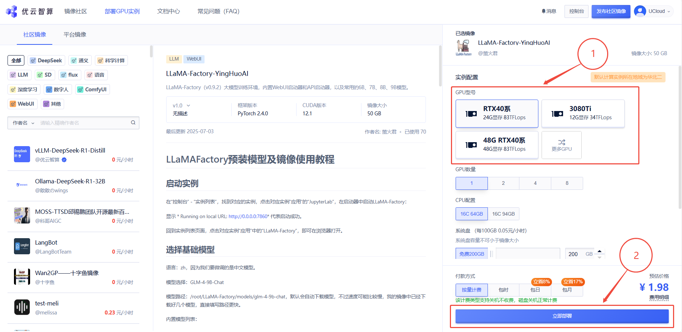Viewport: 682px width, 332px height.
Task: Choose the 16C 94GB CPU configuration
Action: 503,214
